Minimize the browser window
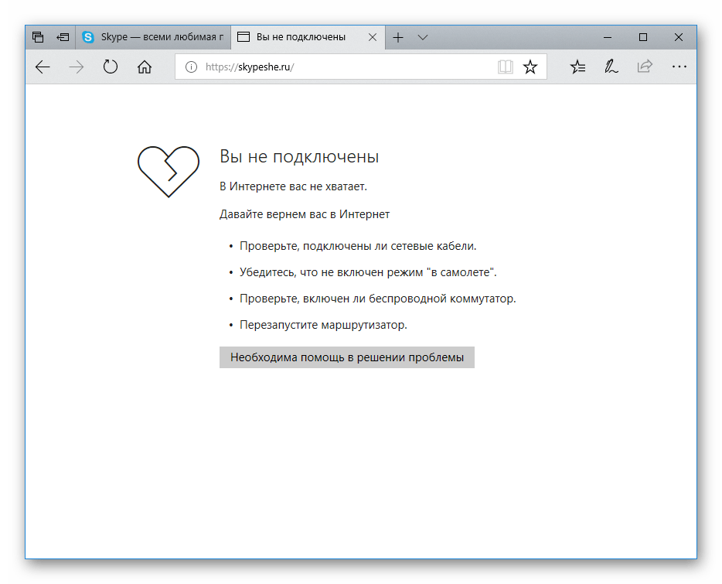Screen dimensions: 722x584 pyautogui.click(x=608, y=37)
